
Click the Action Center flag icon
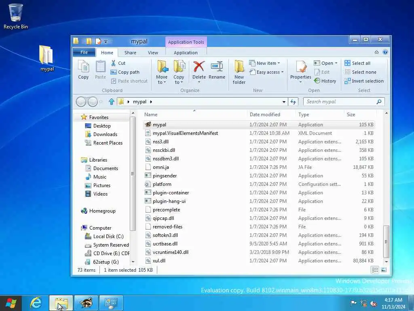click(353, 303)
